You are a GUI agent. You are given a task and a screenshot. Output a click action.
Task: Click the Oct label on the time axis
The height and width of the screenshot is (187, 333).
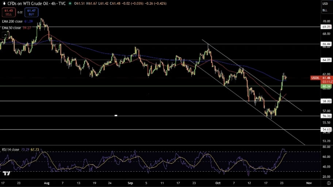218,182
